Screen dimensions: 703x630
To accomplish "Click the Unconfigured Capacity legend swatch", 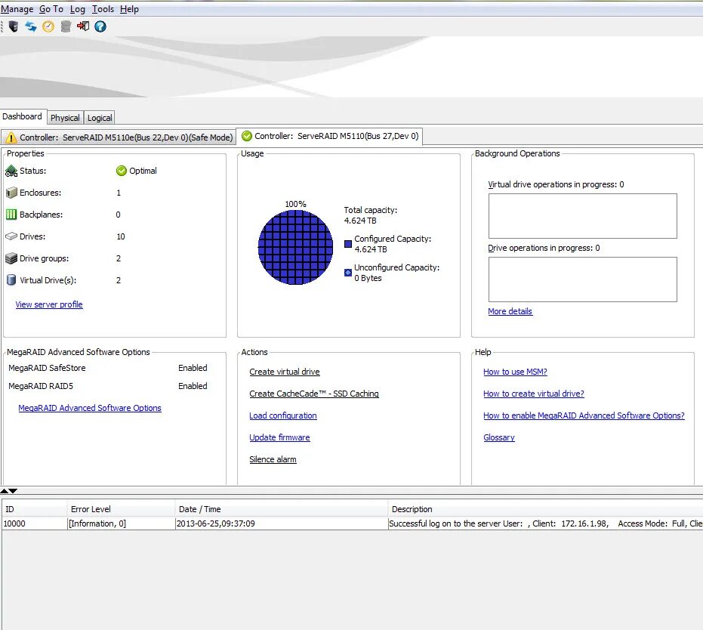I will click(x=348, y=273).
